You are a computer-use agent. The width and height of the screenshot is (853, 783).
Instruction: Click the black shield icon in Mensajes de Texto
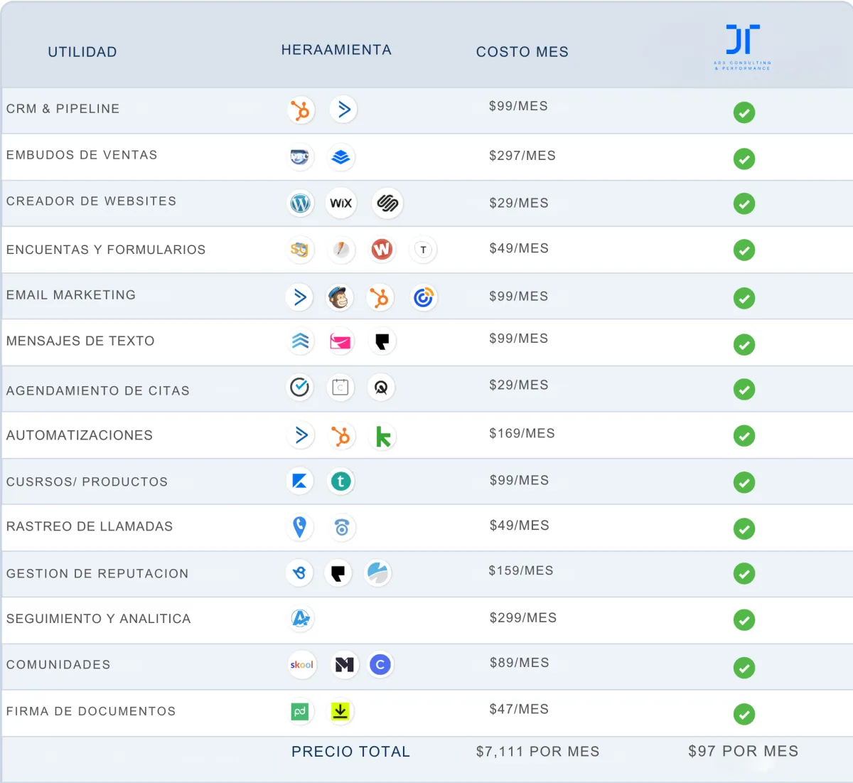click(x=382, y=341)
